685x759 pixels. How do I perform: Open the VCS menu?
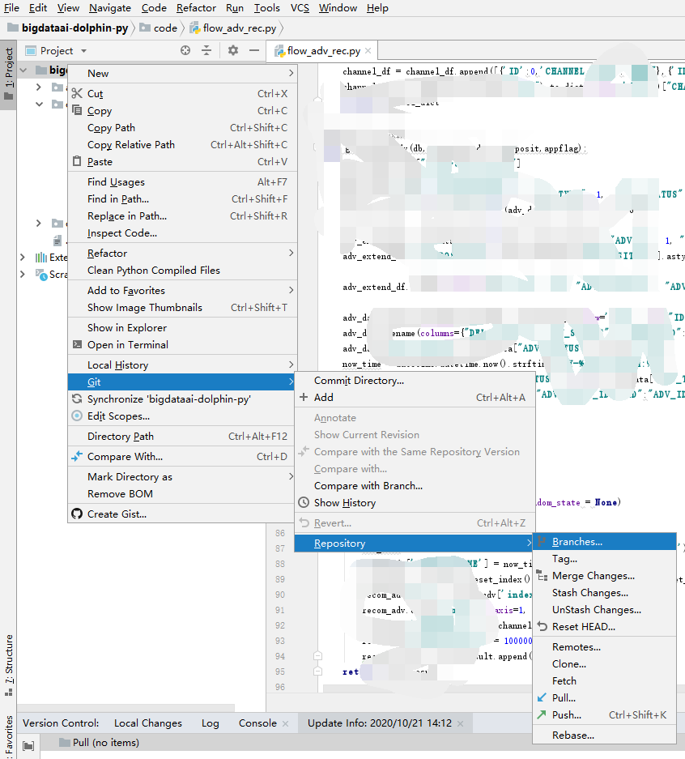click(300, 8)
